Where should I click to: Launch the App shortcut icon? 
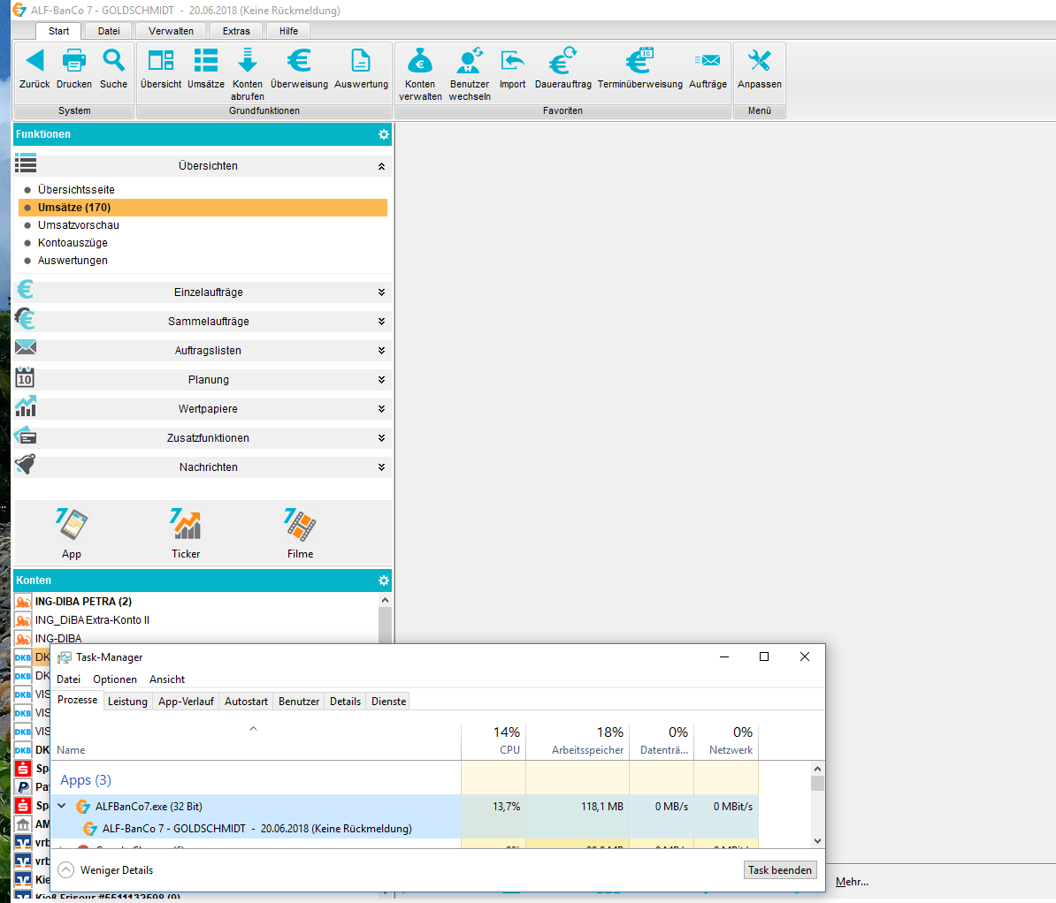[72, 525]
